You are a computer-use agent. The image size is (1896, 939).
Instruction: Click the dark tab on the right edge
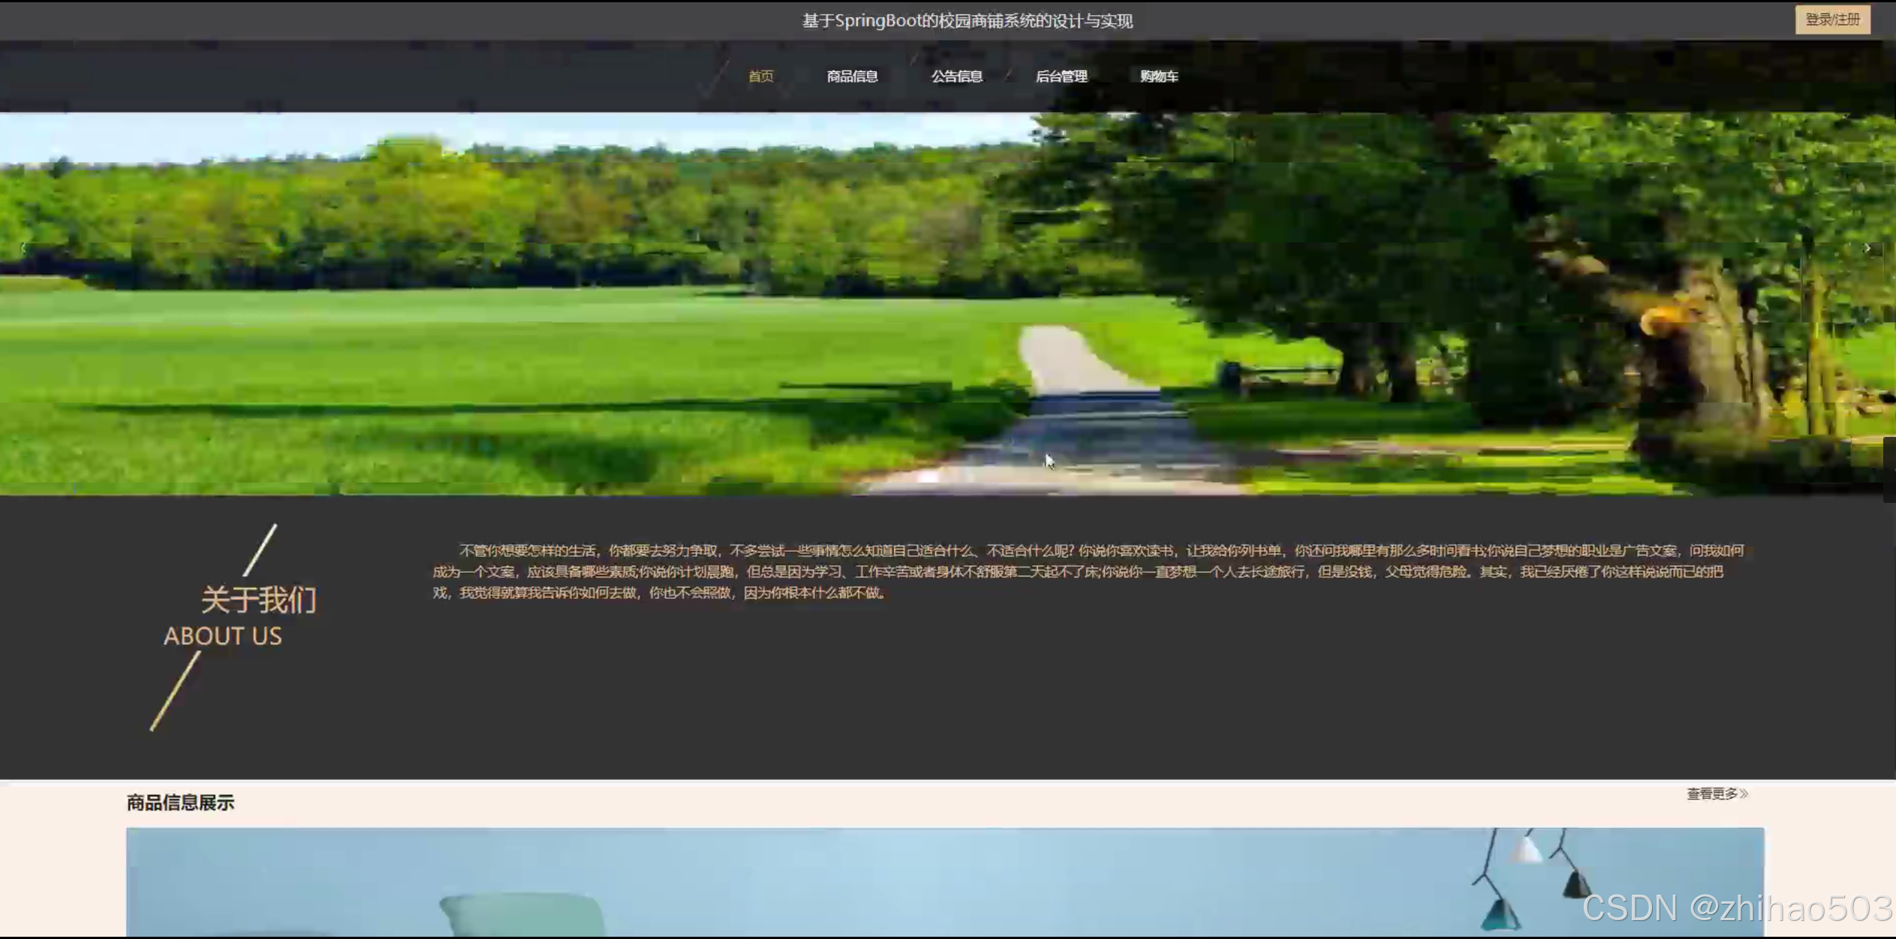pyautogui.click(x=1888, y=469)
